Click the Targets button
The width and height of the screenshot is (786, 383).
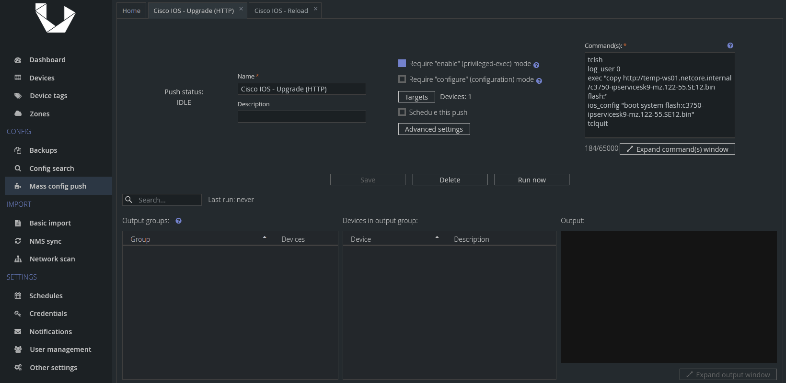point(416,97)
